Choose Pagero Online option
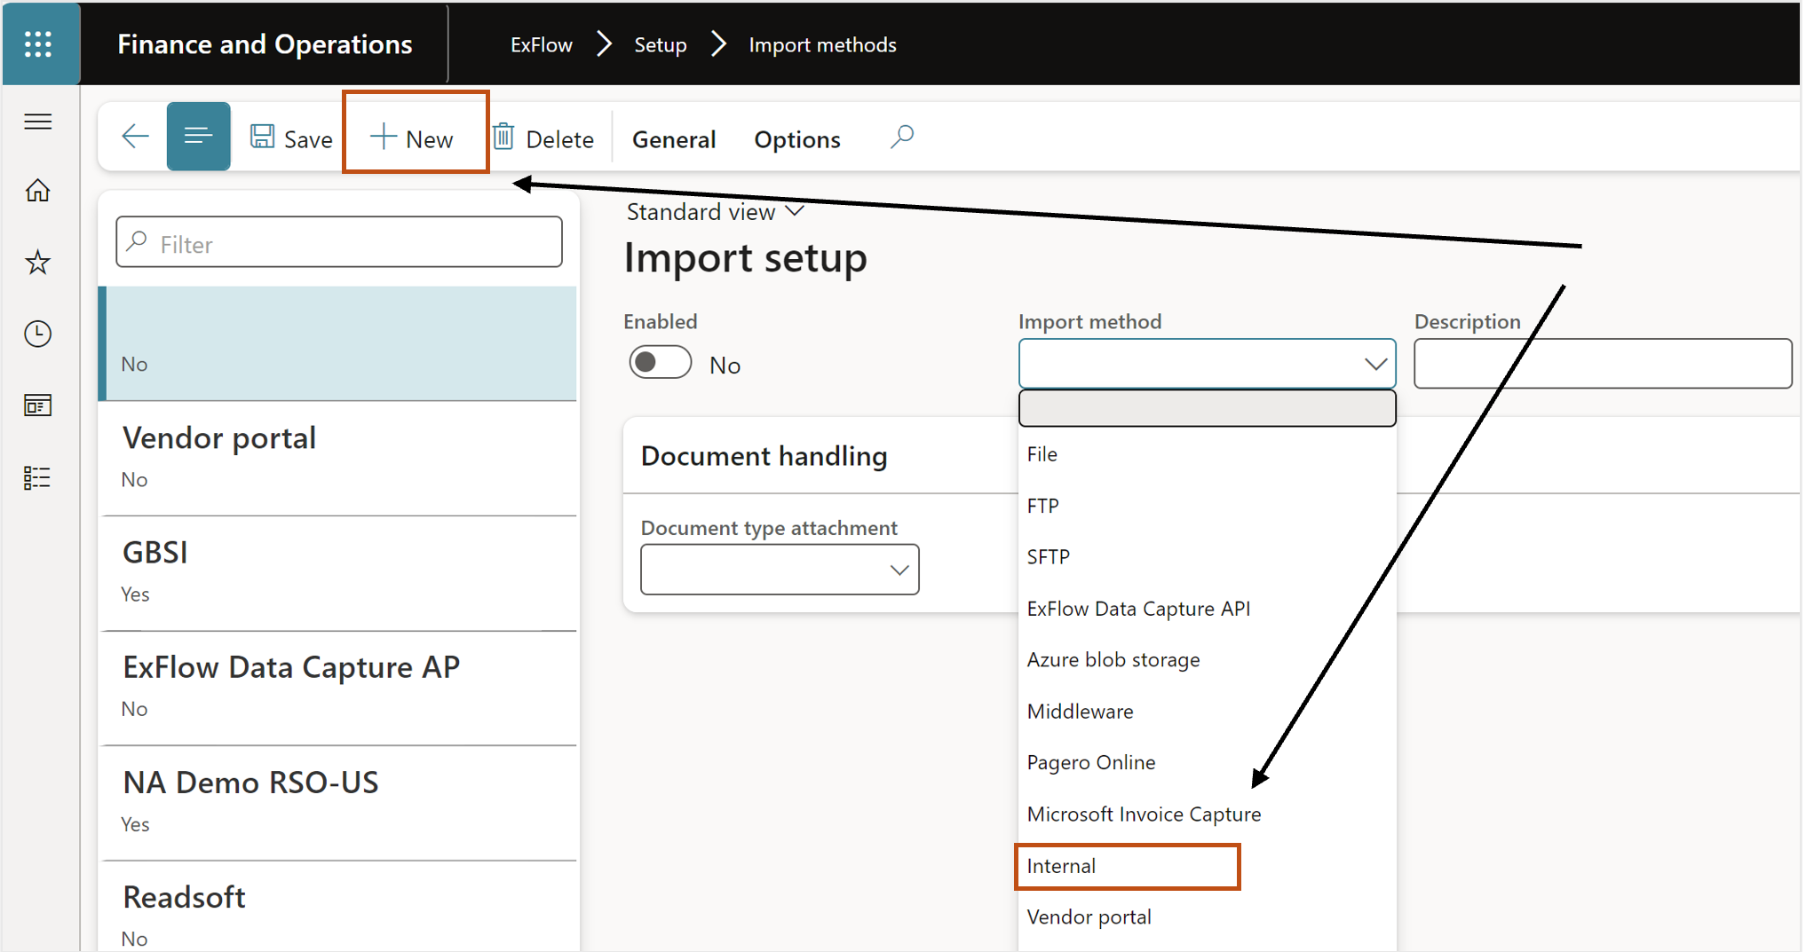The height and width of the screenshot is (952, 1806). point(1207,763)
